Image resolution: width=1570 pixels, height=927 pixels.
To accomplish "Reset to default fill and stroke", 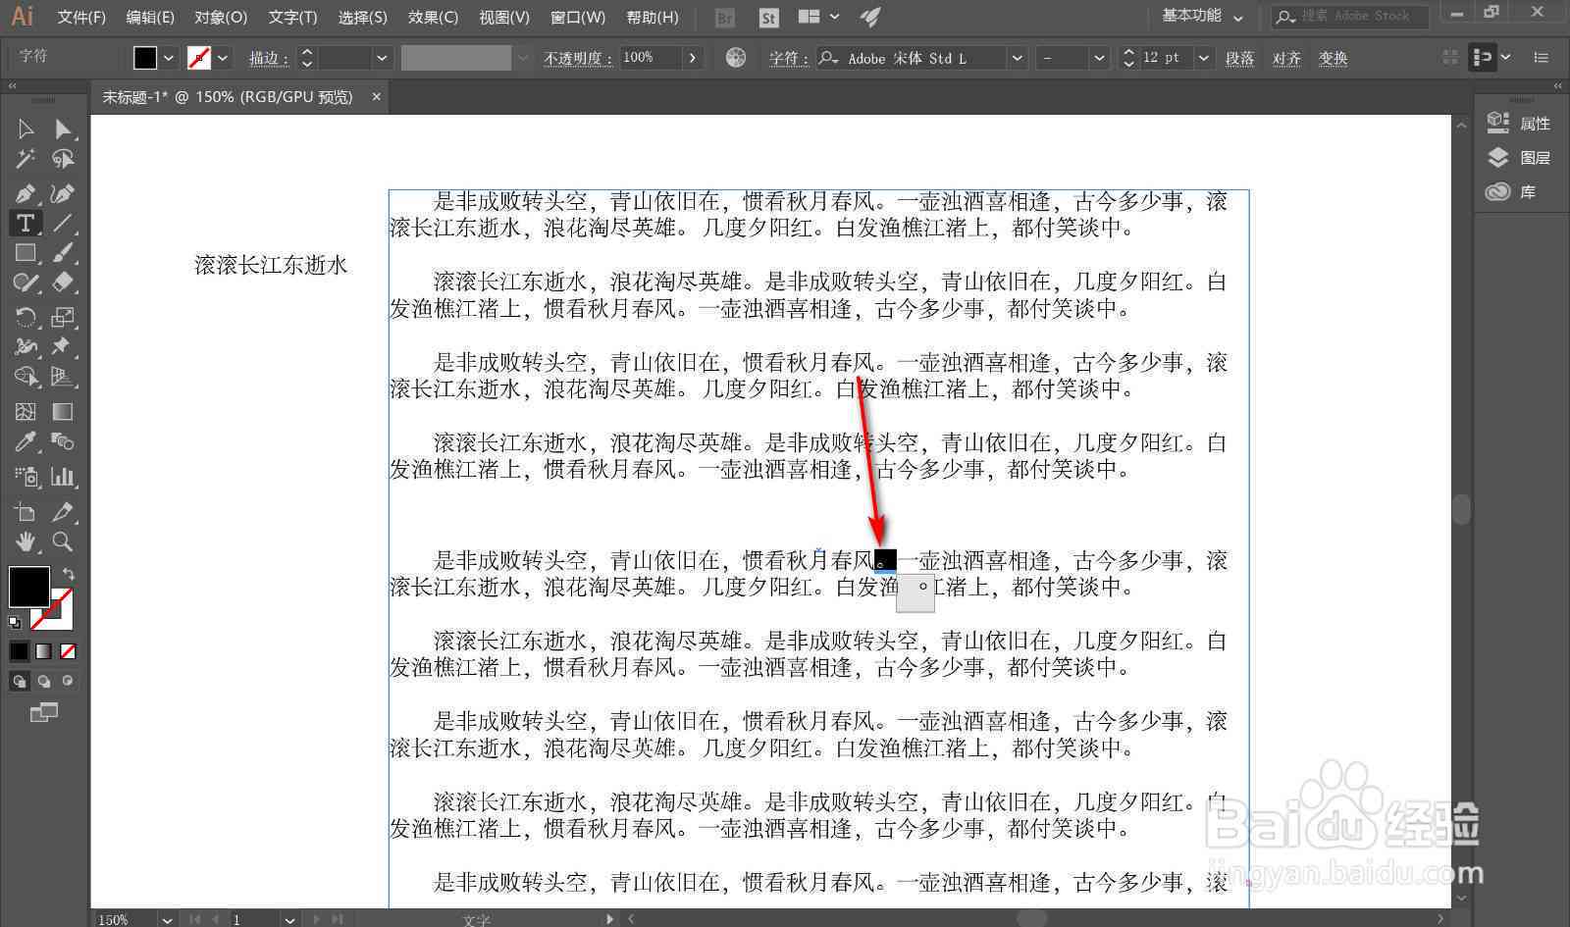I will click(x=15, y=622).
